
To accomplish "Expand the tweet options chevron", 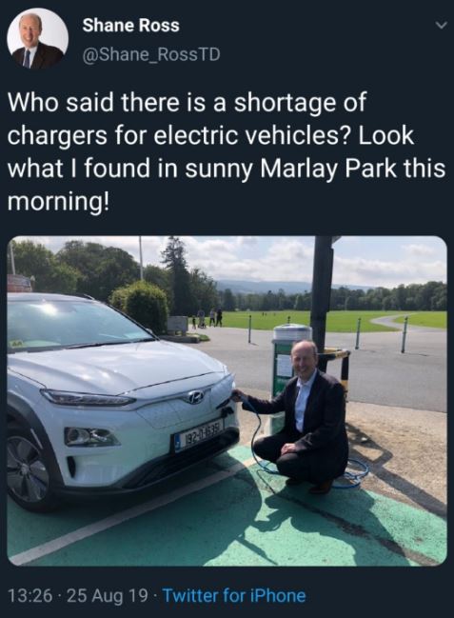I will click(442, 26).
